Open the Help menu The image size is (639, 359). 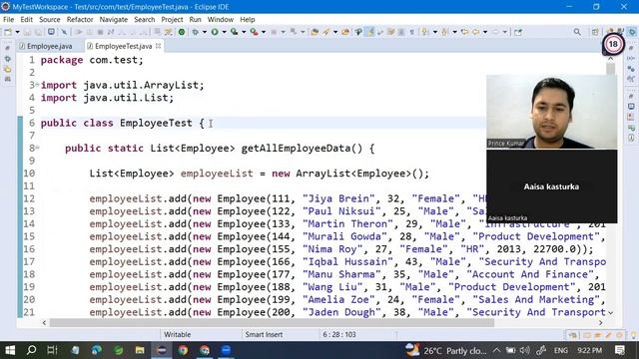tap(248, 19)
